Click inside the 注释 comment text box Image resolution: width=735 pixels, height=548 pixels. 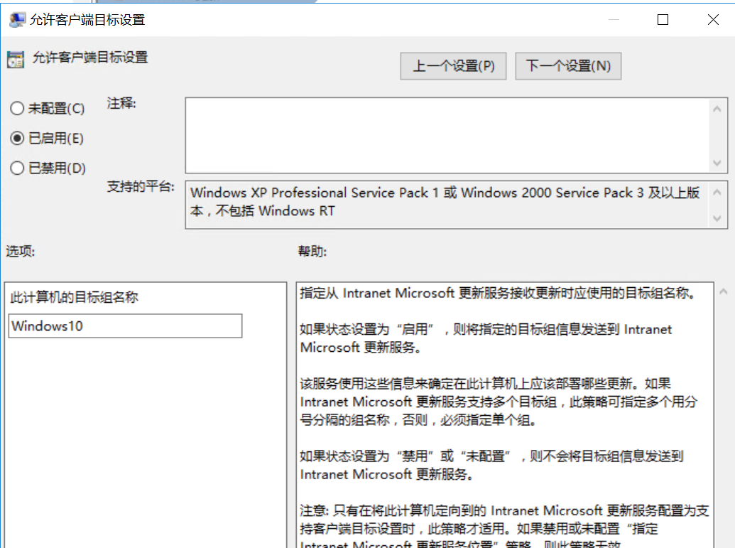pos(447,135)
